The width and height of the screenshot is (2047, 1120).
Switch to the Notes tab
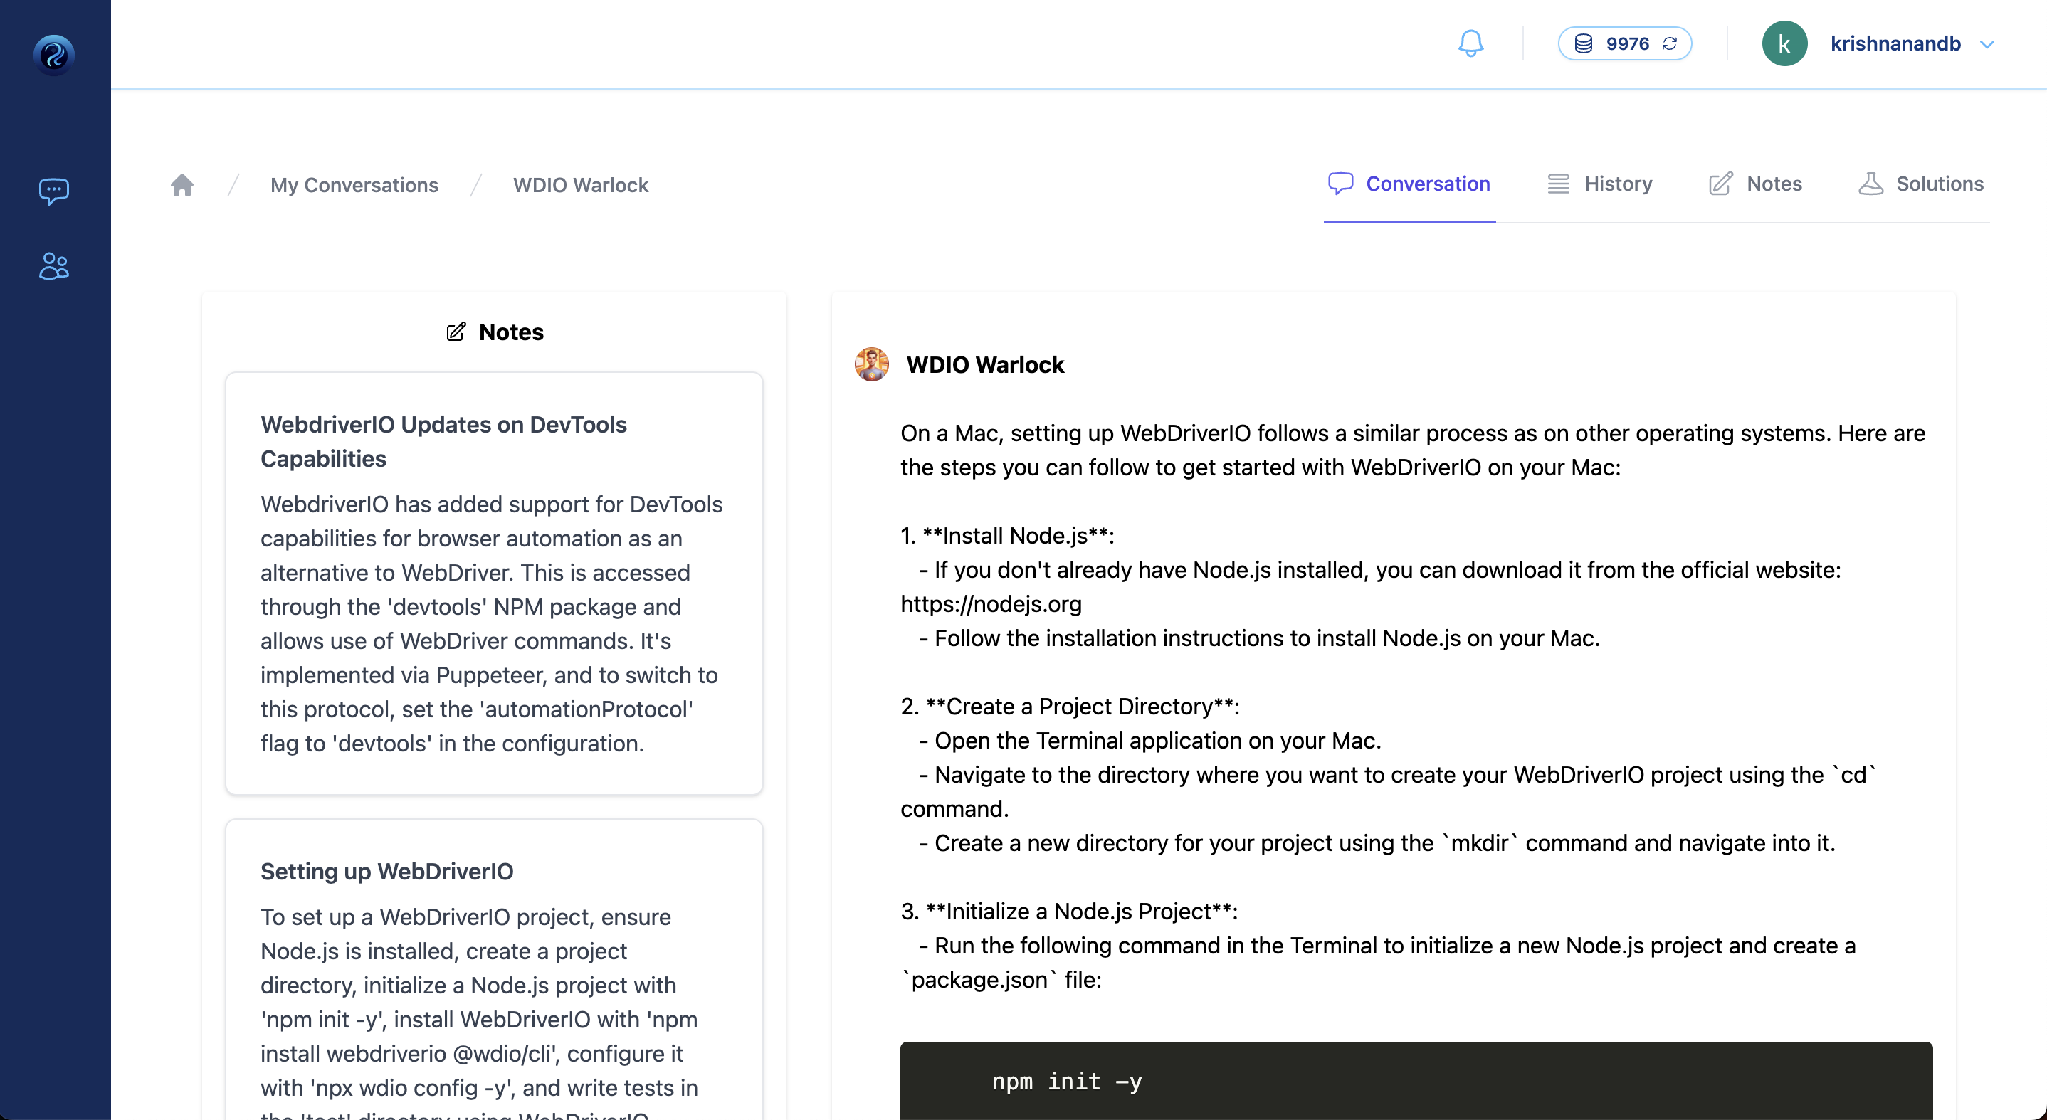pos(1755,184)
